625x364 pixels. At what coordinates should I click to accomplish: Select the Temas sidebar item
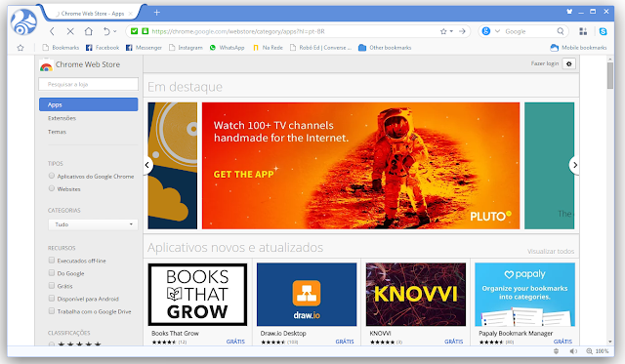point(57,132)
